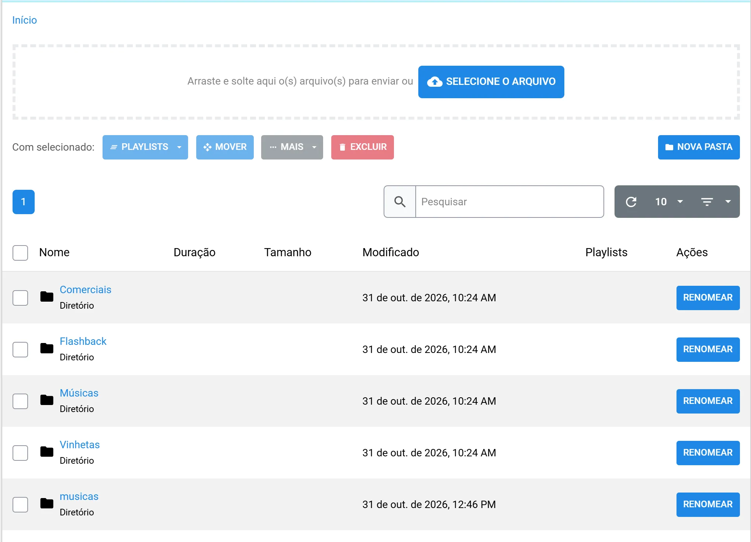Open the Flashback directory

[x=83, y=341]
